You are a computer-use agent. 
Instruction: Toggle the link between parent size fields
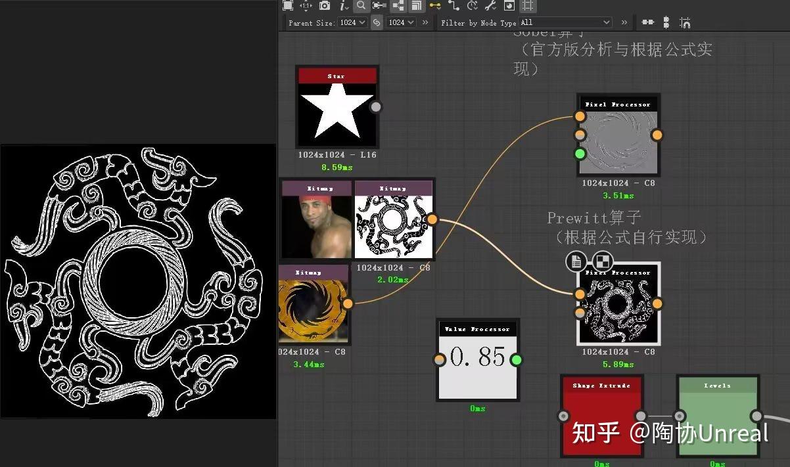[375, 22]
